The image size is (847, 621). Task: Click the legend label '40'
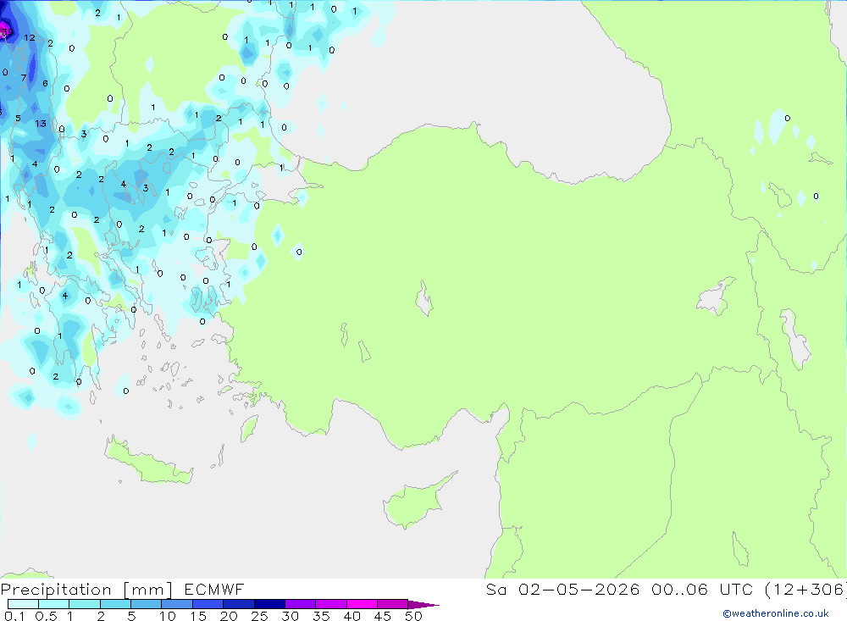pos(352,616)
